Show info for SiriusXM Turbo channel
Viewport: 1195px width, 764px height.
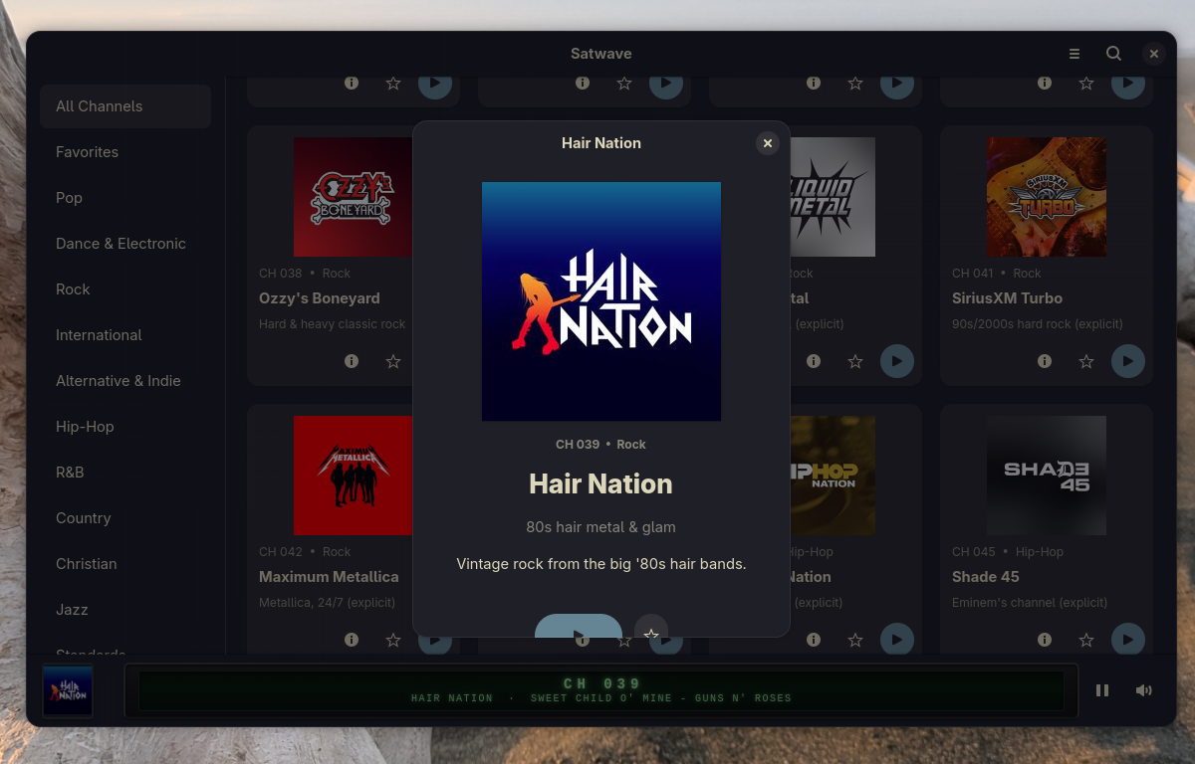coord(1045,361)
